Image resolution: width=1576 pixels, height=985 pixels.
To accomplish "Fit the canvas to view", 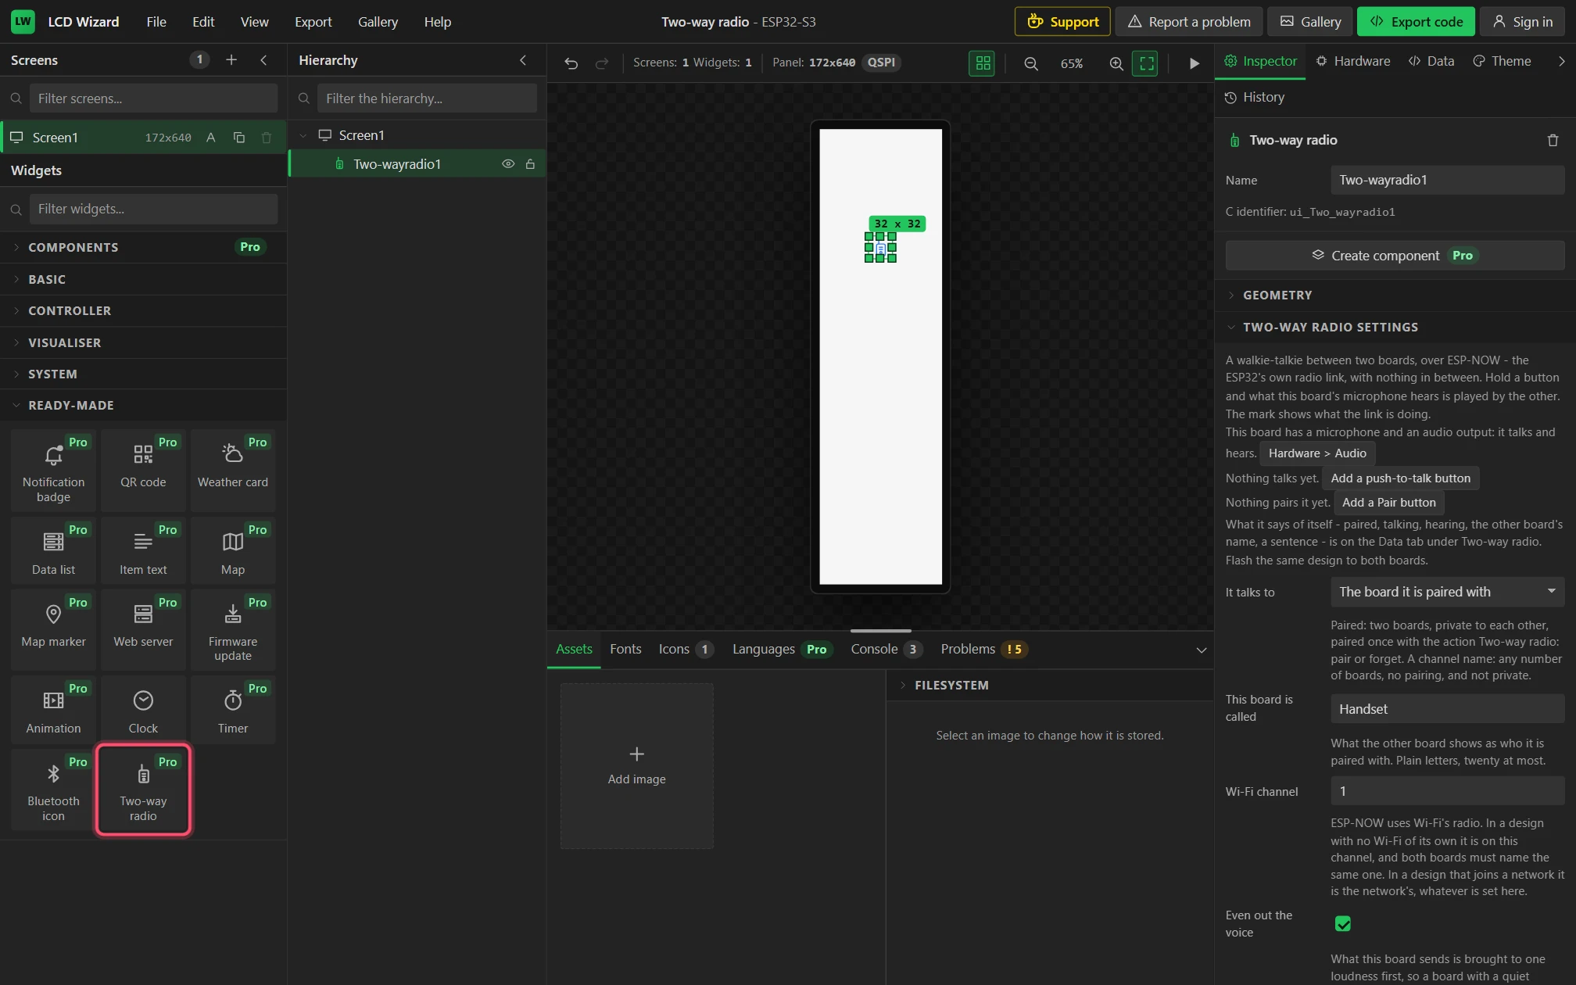I will (1146, 63).
